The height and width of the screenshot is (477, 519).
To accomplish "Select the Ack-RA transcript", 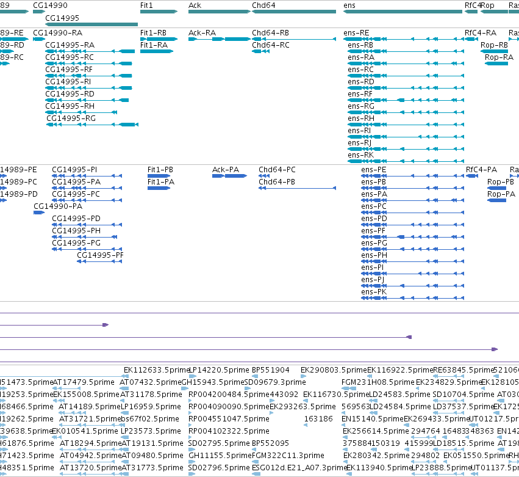I will click(202, 33).
